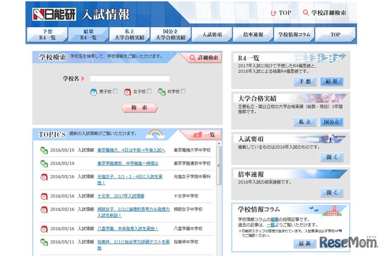The image size is (386, 256).
Task: Click school name 光塩女子学院中等科
Action: pos(192,177)
